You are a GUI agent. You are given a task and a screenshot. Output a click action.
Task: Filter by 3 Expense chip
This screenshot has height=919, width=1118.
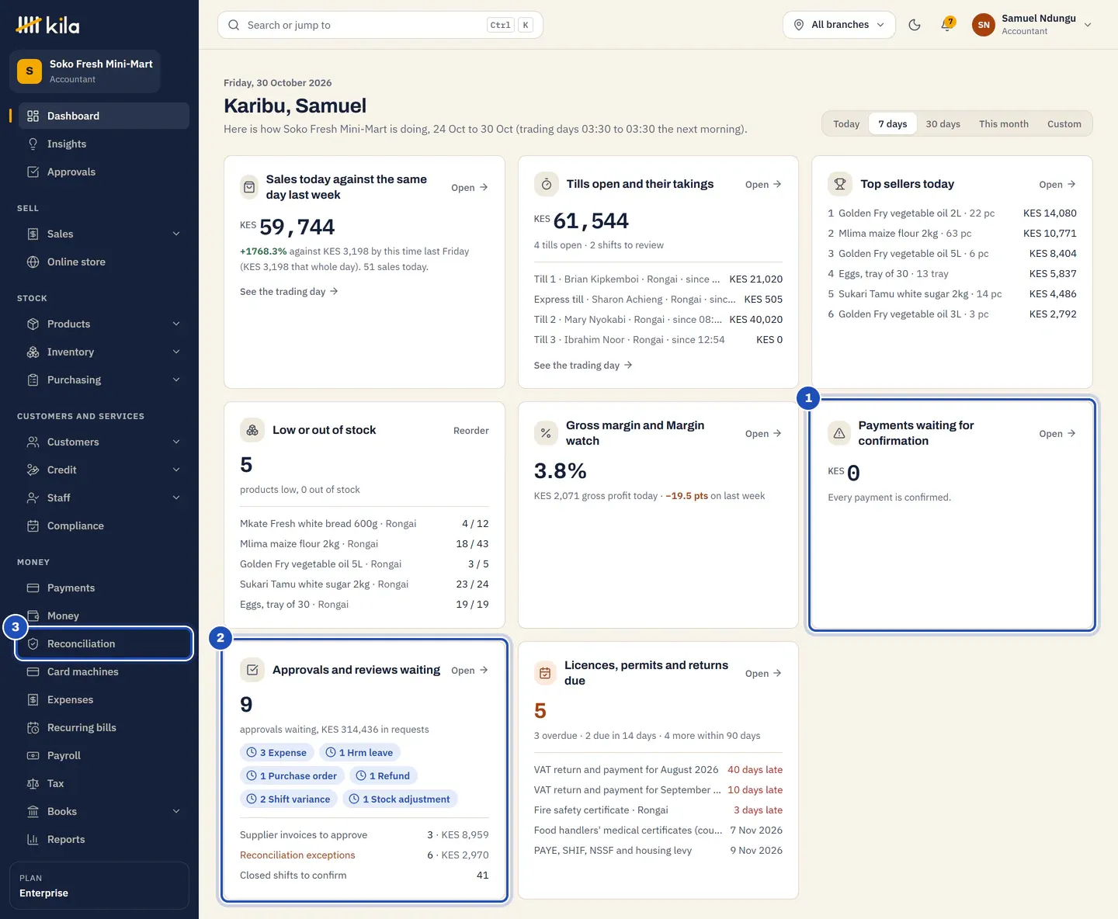pos(277,752)
